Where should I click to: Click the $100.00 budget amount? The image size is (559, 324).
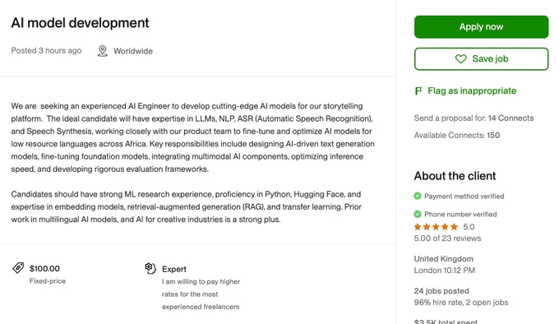[x=44, y=268]
